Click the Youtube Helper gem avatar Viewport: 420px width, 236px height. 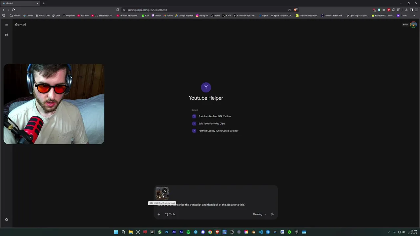click(x=206, y=87)
